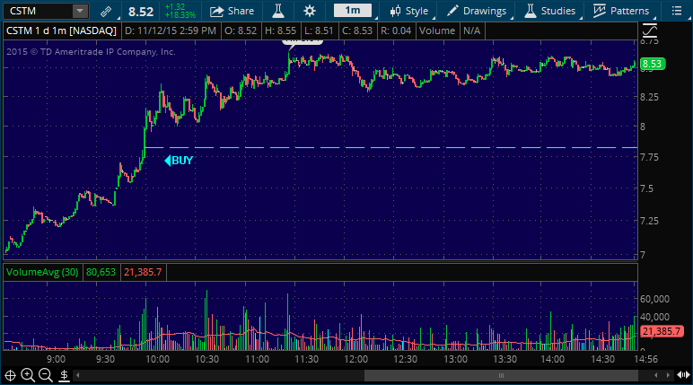Open the 1m timeframe selector
Image resolution: width=693 pixels, height=385 pixels.
coord(353,11)
